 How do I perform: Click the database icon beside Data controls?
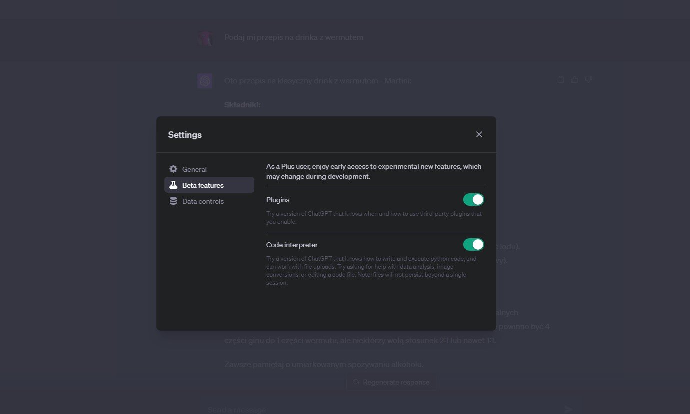point(173,201)
